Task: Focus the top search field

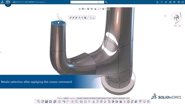Action: (x=84, y=2)
